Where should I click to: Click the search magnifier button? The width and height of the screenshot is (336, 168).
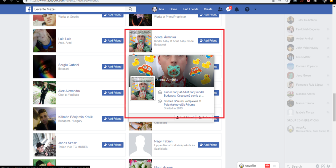coord(131,9)
